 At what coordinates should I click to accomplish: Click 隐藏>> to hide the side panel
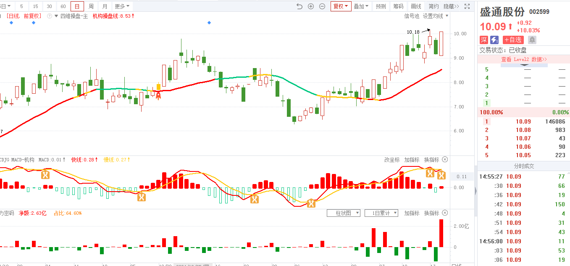tap(452, 6)
